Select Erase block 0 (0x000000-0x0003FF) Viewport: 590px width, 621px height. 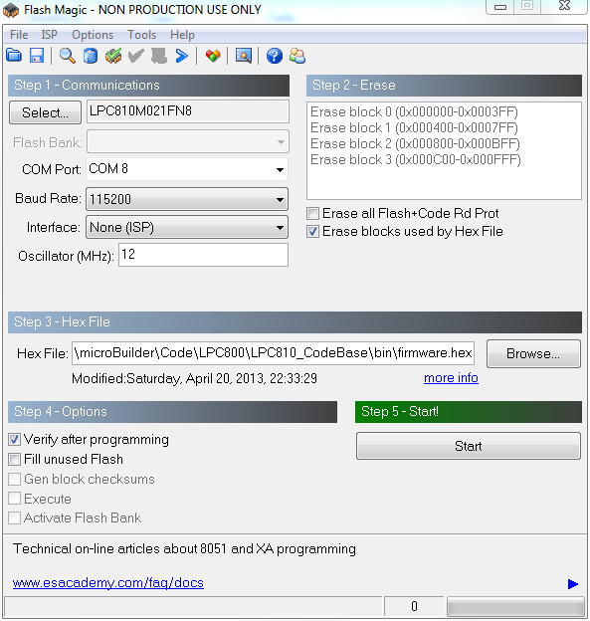click(414, 112)
